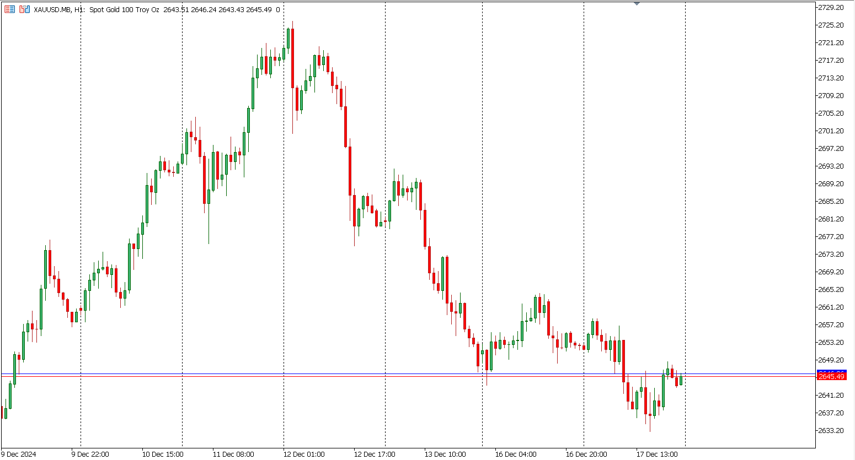Click the 2701.20 price scale label

(831, 131)
